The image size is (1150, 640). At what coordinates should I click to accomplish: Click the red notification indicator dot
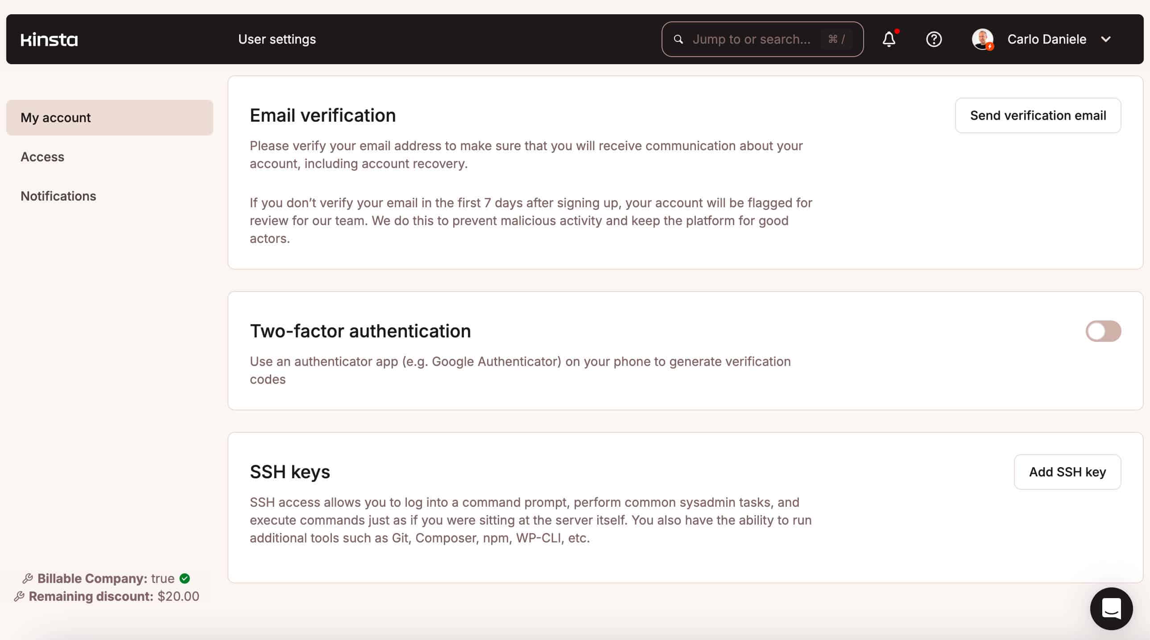pyautogui.click(x=897, y=31)
